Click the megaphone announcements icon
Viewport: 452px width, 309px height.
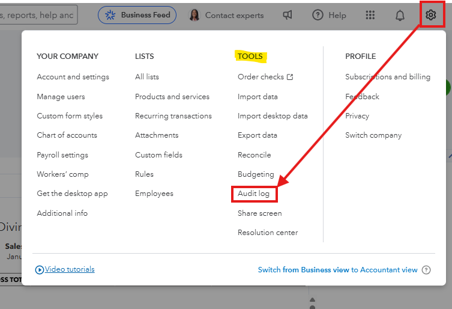point(288,14)
